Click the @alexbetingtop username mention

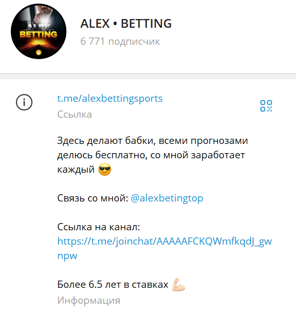click(167, 198)
